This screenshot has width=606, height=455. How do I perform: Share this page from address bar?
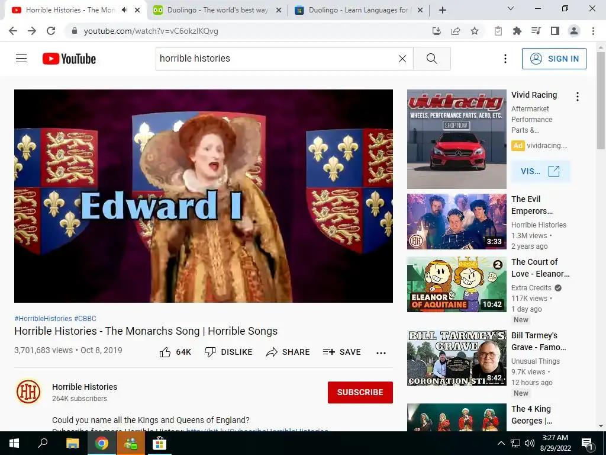pyautogui.click(x=456, y=31)
